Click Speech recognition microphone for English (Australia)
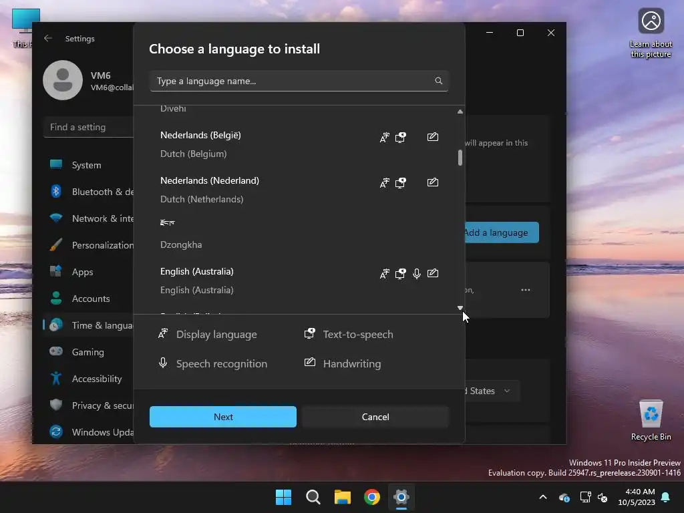 point(417,273)
